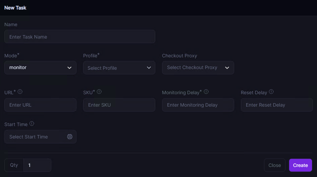This screenshot has width=317, height=177.
Task: Click into the Enter URL field
Action: click(x=40, y=105)
